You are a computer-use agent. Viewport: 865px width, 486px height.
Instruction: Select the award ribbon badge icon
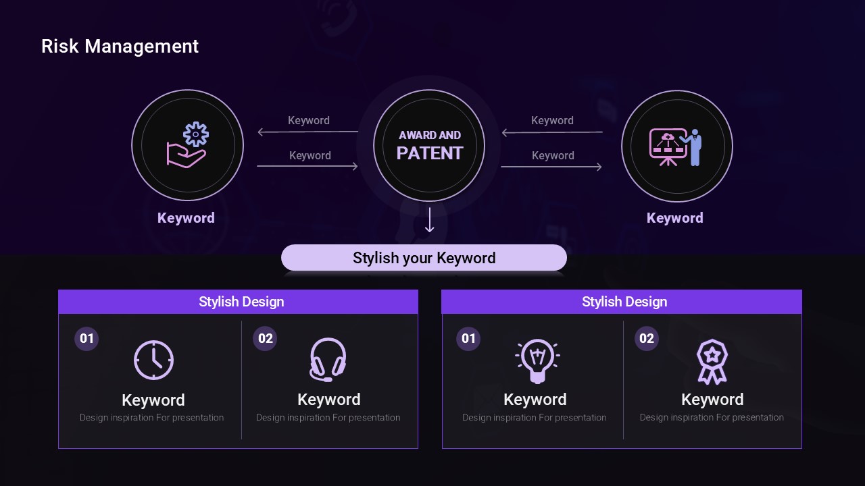pyautogui.click(x=711, y=362)
